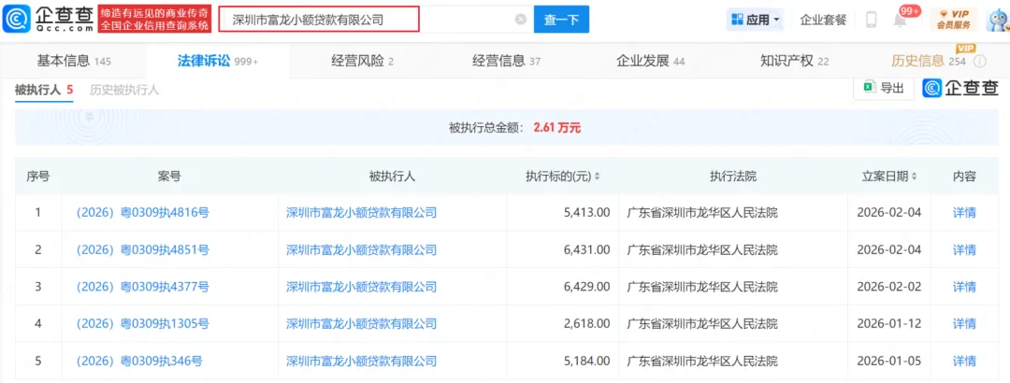Open 详情 for case 执4816号
Screen dimensions: 1010x383
tap(964, 212)
